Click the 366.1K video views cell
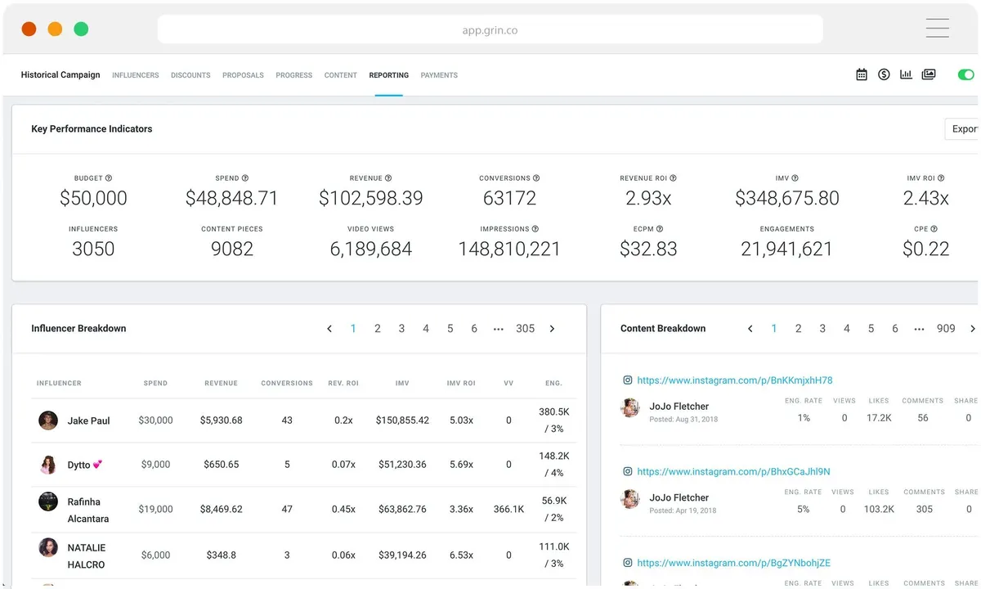 click(508, 509)
